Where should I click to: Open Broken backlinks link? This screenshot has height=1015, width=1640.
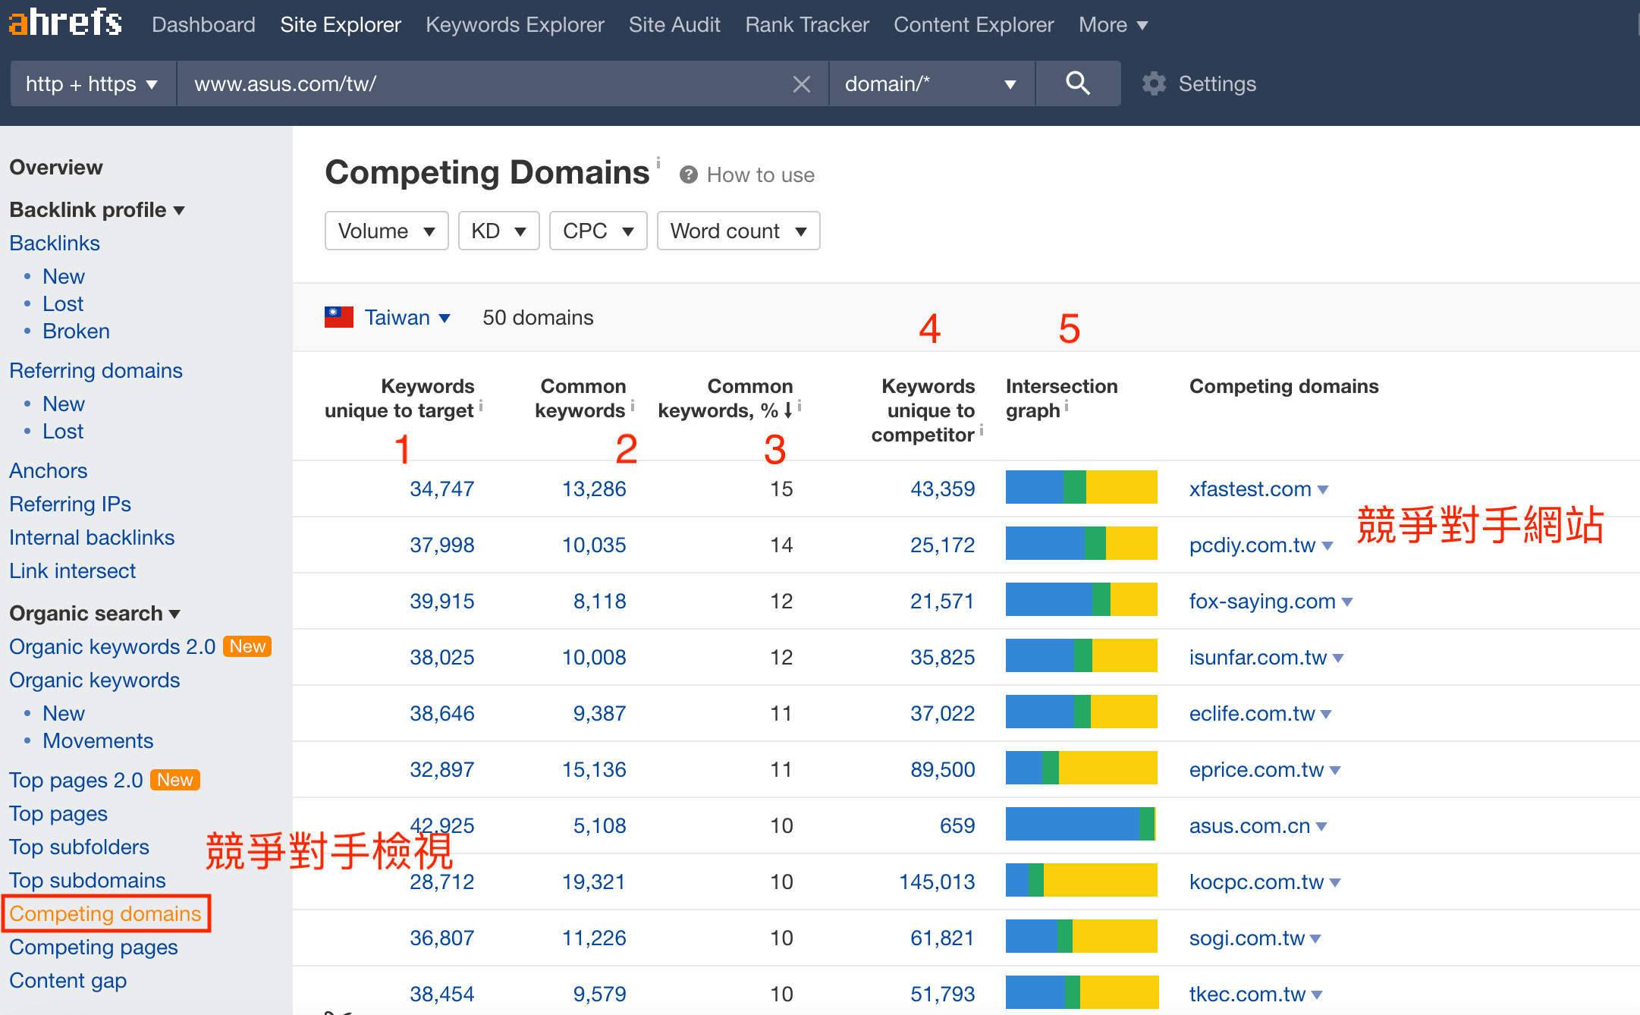76,331
